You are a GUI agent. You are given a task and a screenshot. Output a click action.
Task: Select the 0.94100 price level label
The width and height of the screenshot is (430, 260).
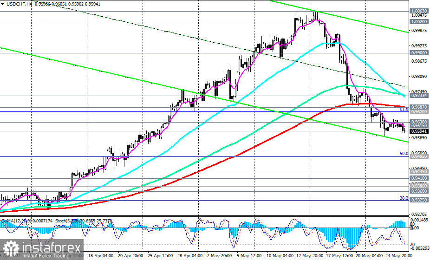point(419,178)
